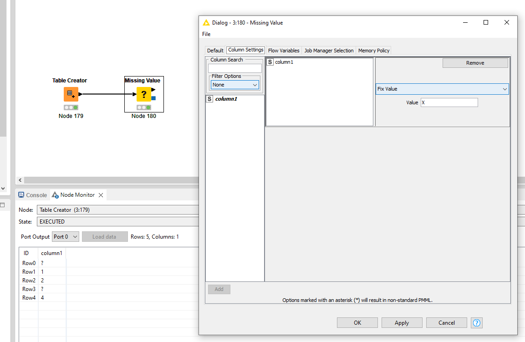Click the green status light under Table Creator
Screen dimensions: 525x342
coord(75,107)
